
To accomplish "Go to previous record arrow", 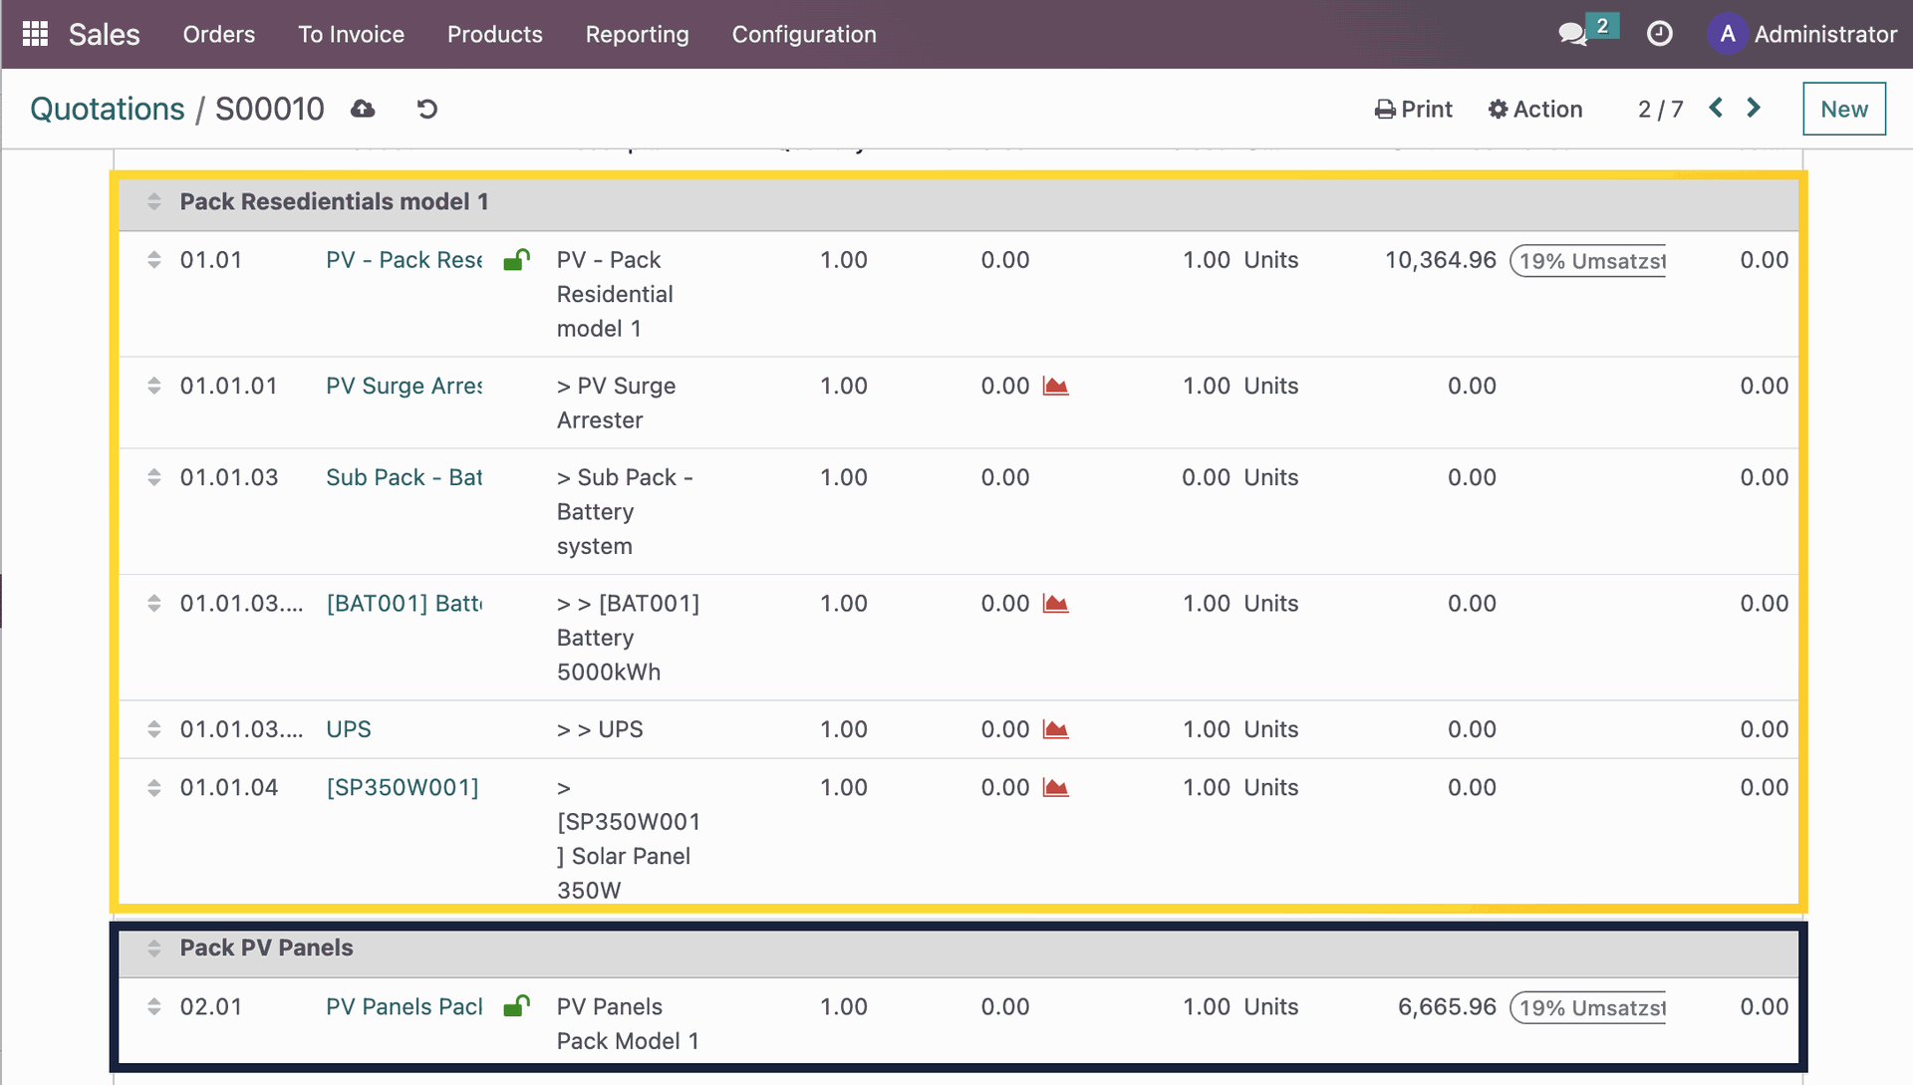I will pos(1716,108).
